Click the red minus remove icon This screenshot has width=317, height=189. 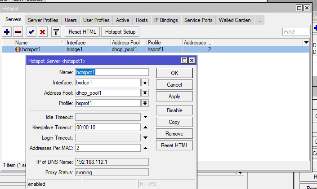tap(18, 32)
